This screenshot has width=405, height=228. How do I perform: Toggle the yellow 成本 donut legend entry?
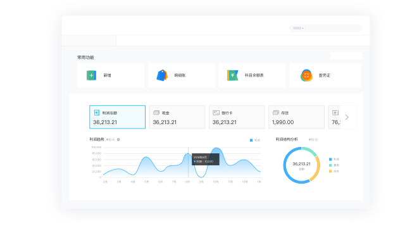[x=334, y=171]
